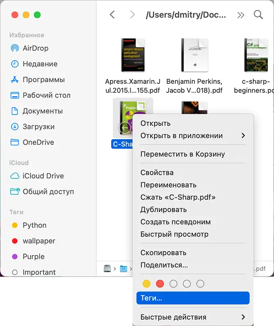Filter by the red wallpaper tag

(34, 241)
